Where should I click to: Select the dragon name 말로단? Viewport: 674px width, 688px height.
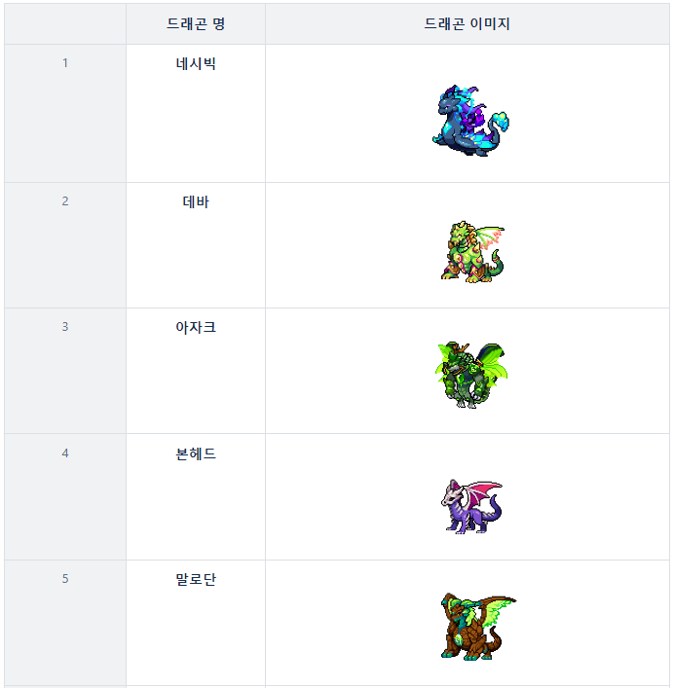196,580
